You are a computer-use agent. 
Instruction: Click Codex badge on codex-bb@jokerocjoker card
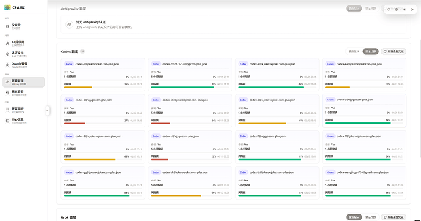[156, 100]
